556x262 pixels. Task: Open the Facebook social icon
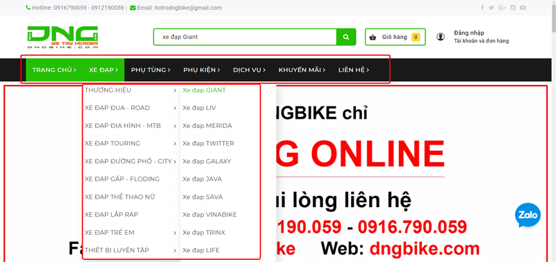482,8
